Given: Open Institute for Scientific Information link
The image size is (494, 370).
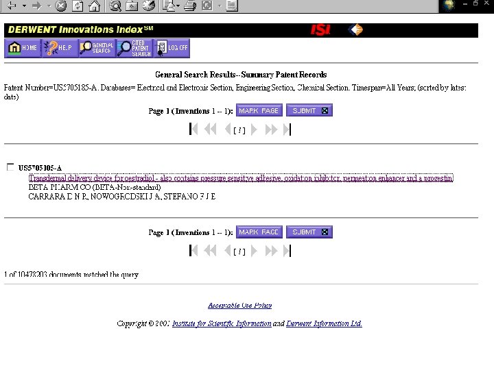Looking at the screenshot, I should tap(222, 323).
